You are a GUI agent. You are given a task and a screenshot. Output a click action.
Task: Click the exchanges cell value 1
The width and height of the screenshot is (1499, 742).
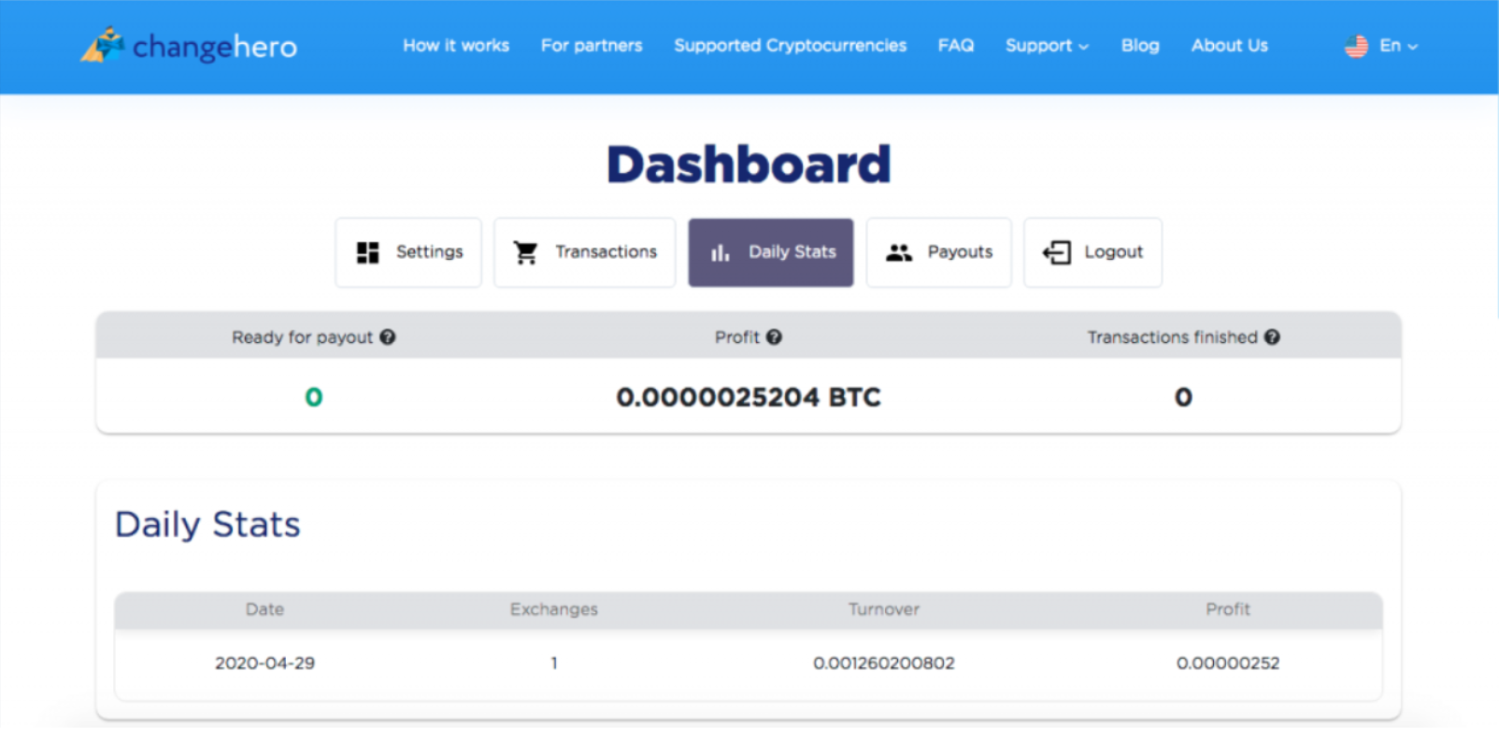pos(554,664)
